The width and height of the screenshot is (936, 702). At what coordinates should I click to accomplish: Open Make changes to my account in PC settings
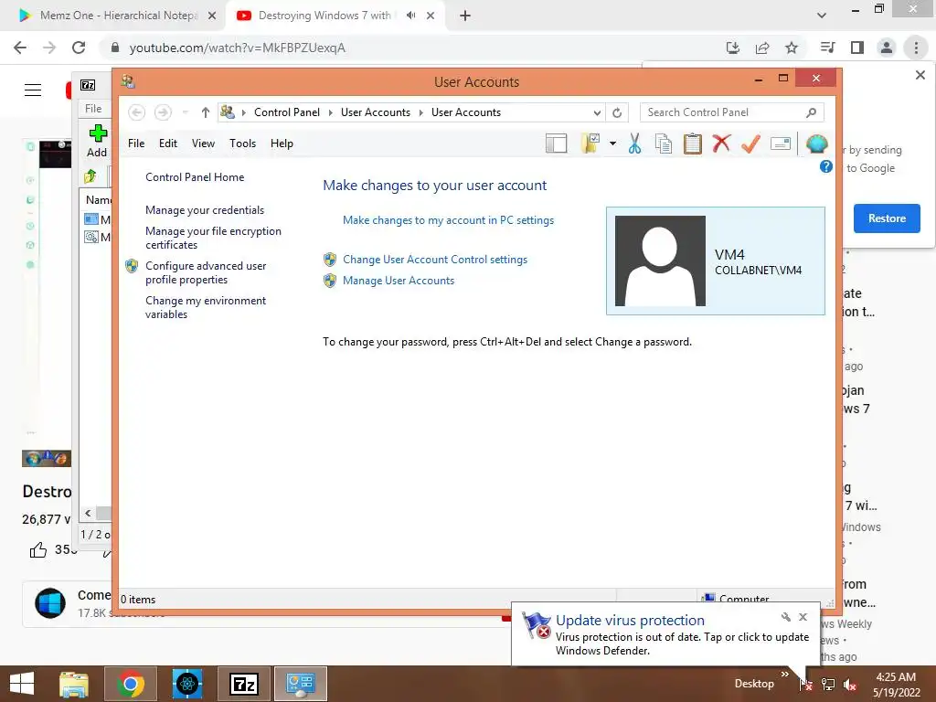[x=448, y=220]
